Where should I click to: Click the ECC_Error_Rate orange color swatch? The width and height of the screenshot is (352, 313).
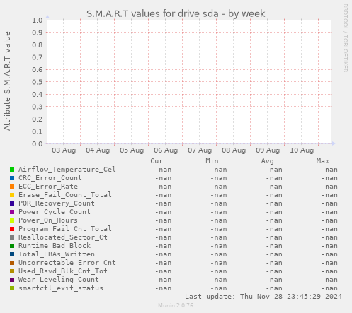pyautogui.click(x=12, y=187)
